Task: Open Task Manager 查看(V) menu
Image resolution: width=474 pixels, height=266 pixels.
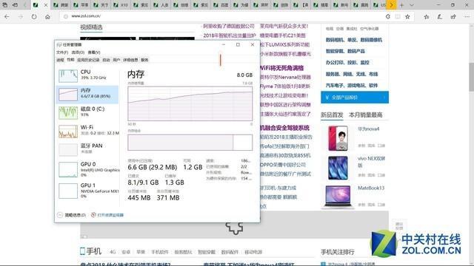Action: pos(94,52)
